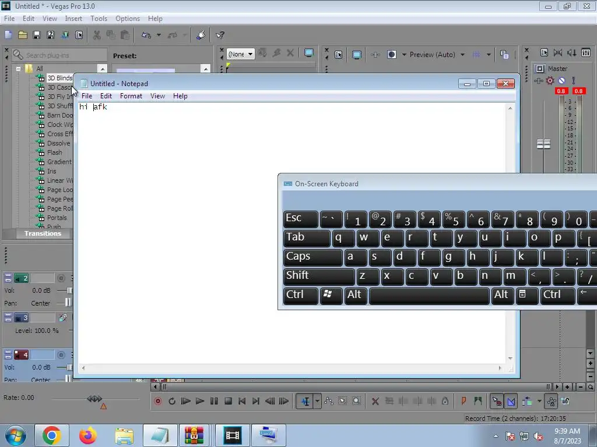597x447 pixels.
Task: Click the Esc key on On-Screen Keyboard
Action: pos(301,219)
